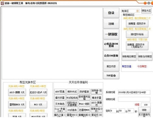The image size is (153, 118).
Task: Claim the 海神冰焰 (3天) reward
Action: click(97, 110)
